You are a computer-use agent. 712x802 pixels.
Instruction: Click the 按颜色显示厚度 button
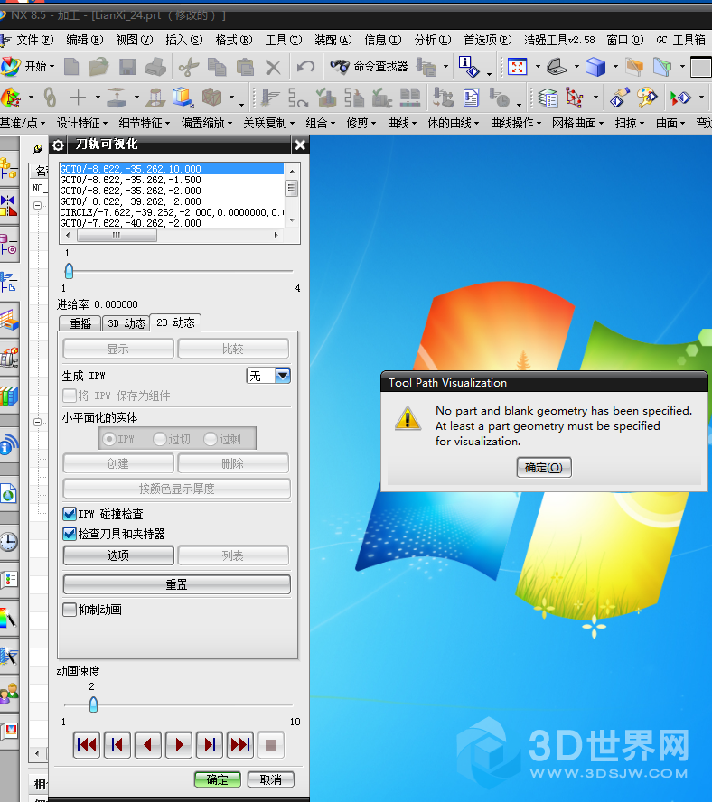pyautogui.click(x=176, y=489)
